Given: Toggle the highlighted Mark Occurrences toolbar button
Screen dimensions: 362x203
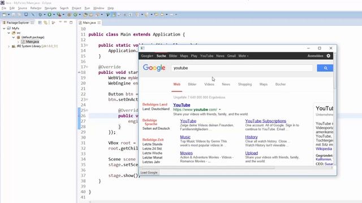Looking at the screenshot, I should [x=114, y=15].
